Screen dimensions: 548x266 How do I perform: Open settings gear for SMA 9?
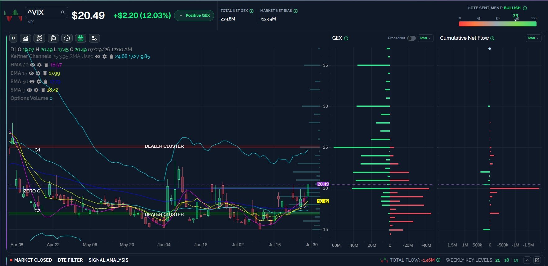coord(36,90)
